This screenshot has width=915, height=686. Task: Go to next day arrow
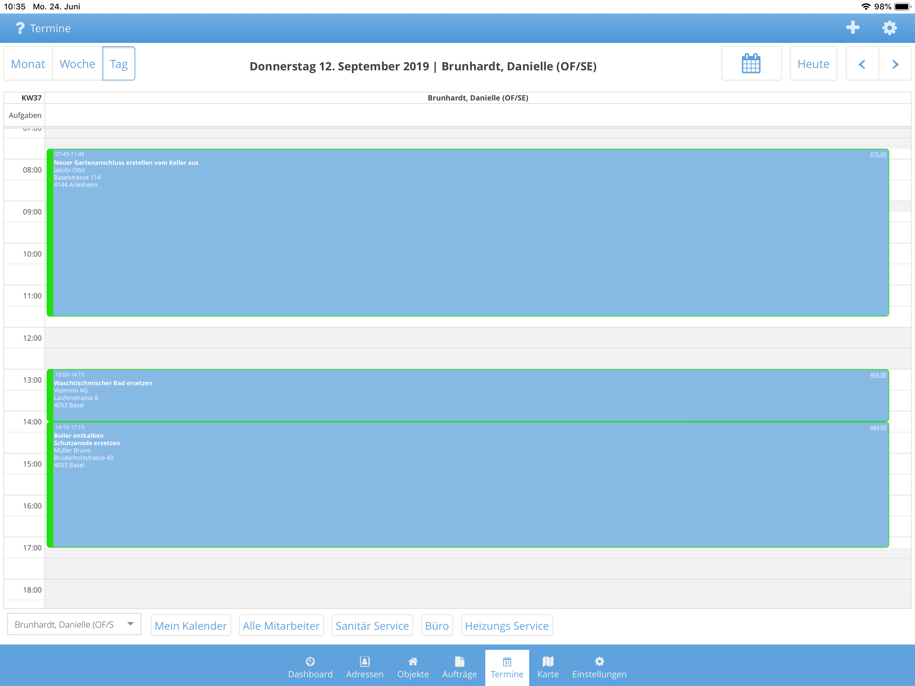pyautogui.click(x=895, y=64)
